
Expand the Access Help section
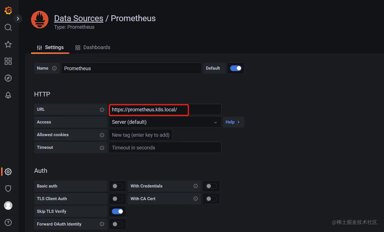pos(233,122)
